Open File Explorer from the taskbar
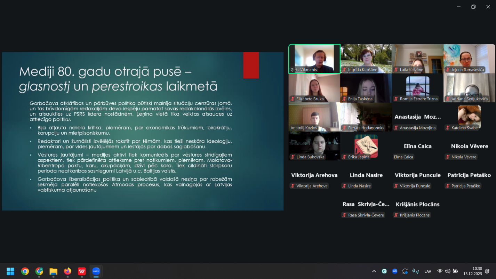 point(53,271)
